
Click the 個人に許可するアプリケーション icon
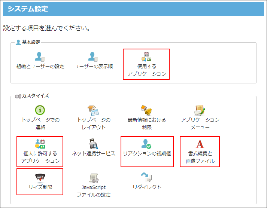pyautogui.click(x=40, y=144)
